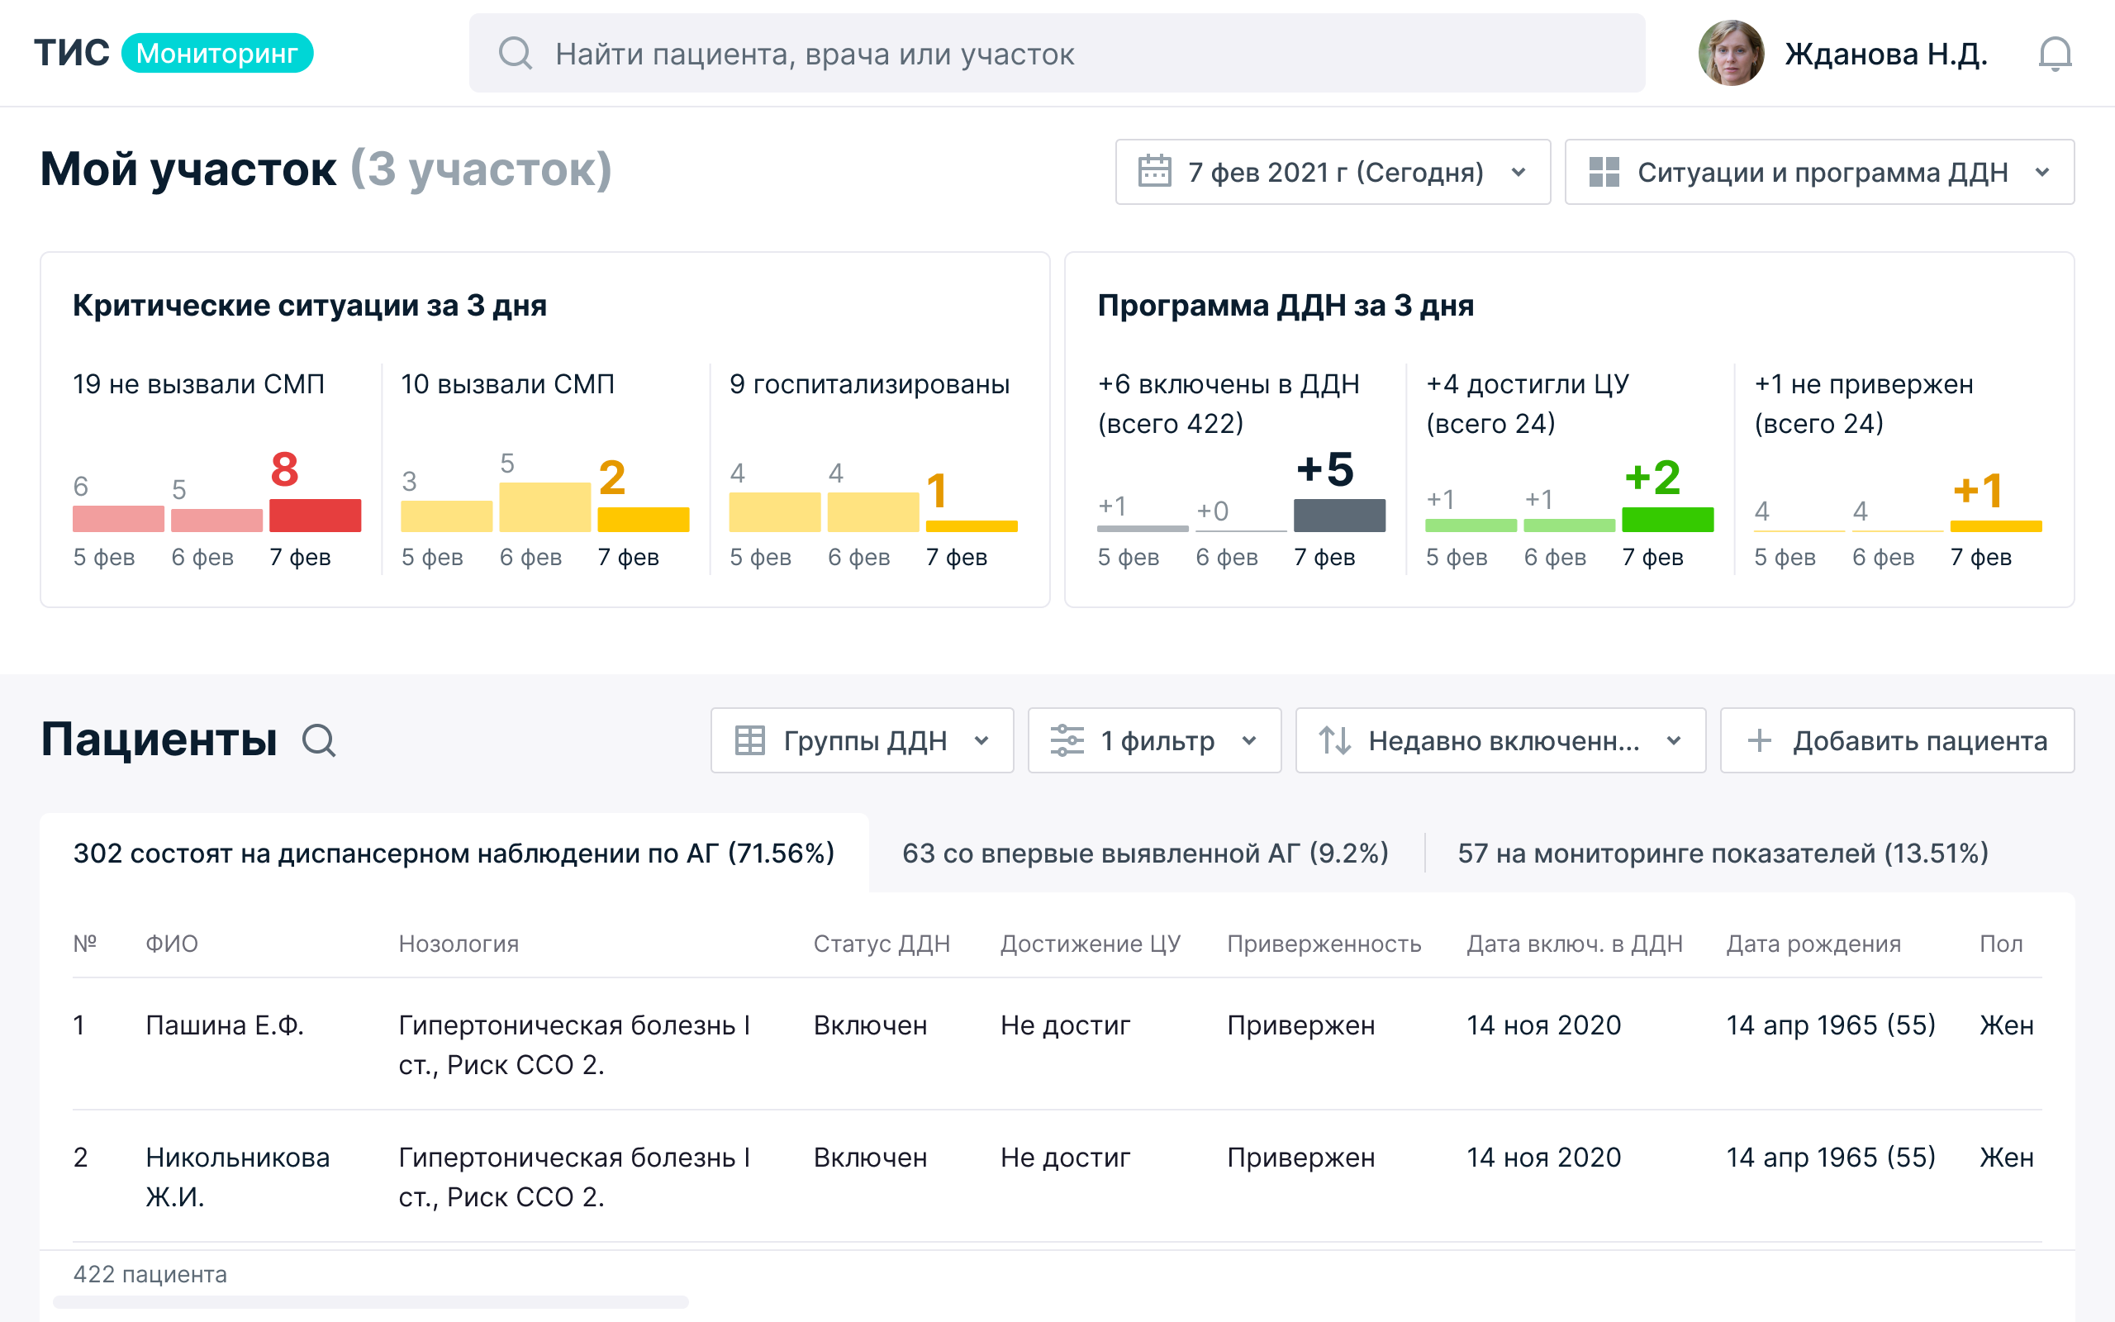The width and height of the screenshot is (2115, 1322).
Task: Click the calendar icon in the date selector
Action: coord(1155,171)
